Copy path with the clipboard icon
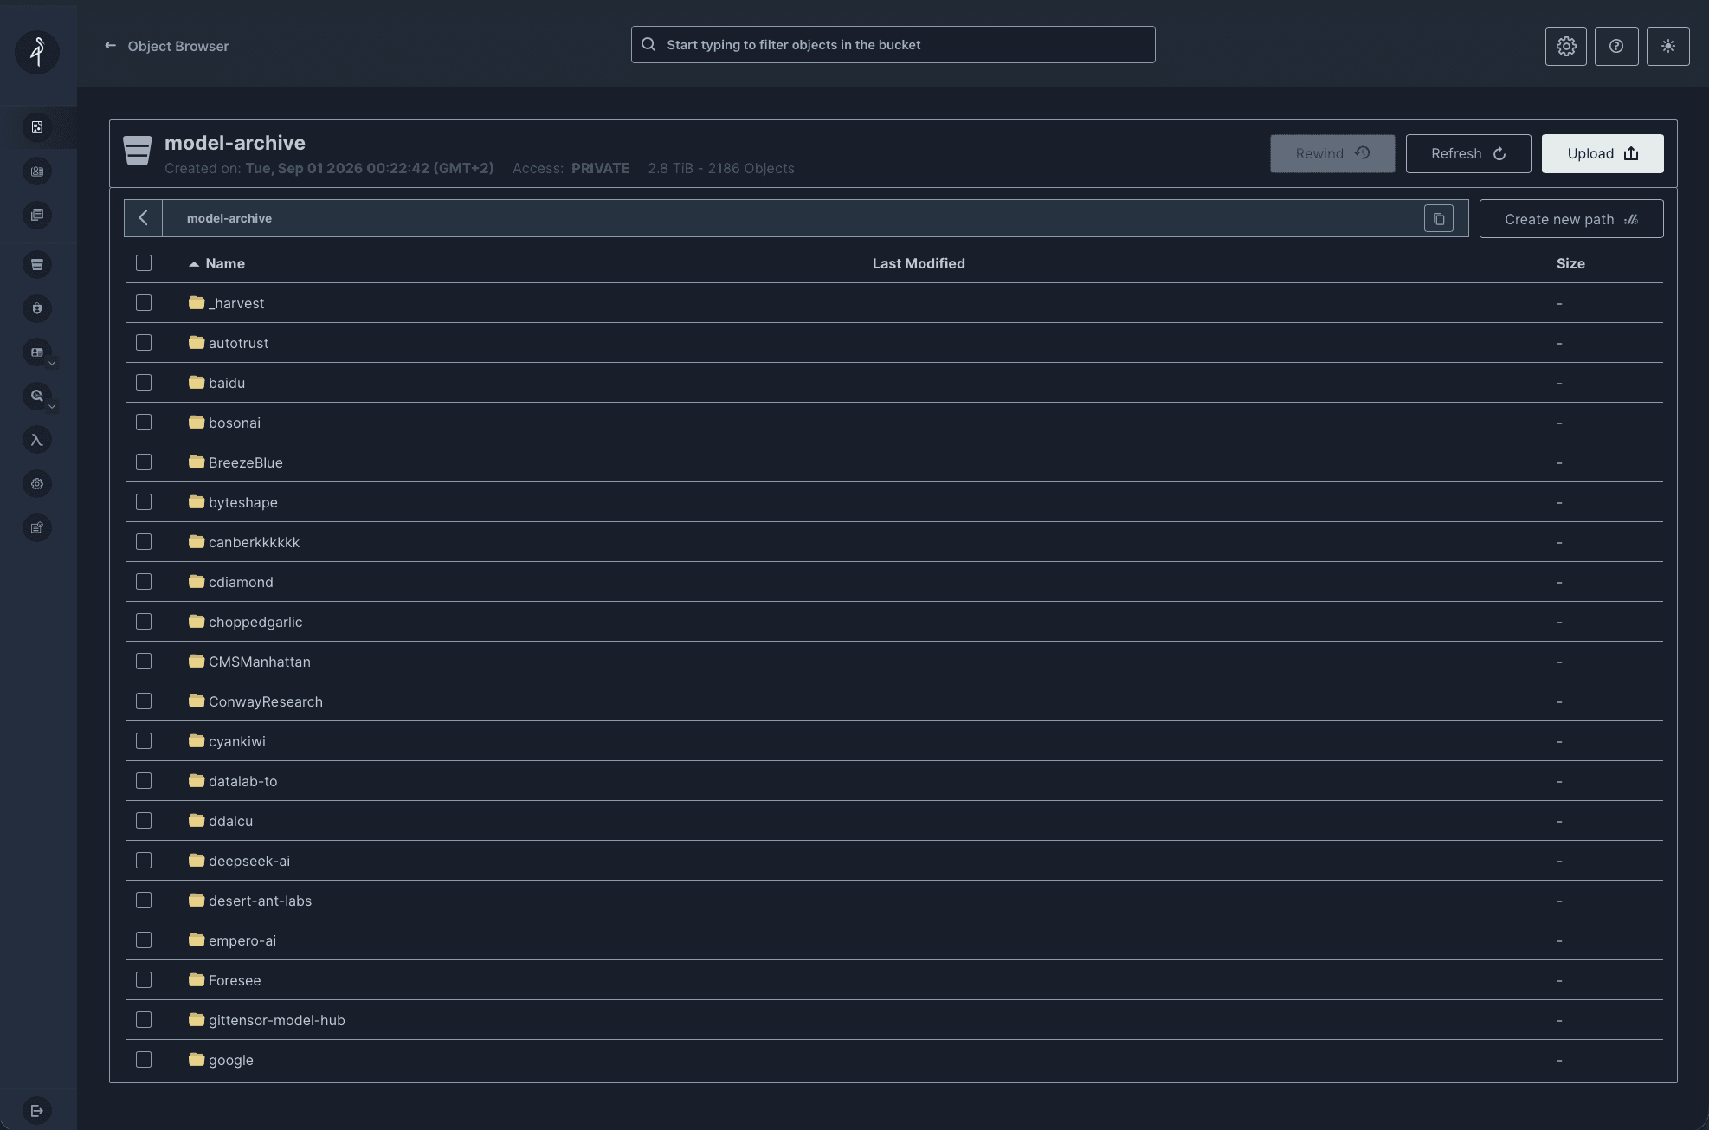Screen dimensions: 1709x1130 click(1438, 218)
